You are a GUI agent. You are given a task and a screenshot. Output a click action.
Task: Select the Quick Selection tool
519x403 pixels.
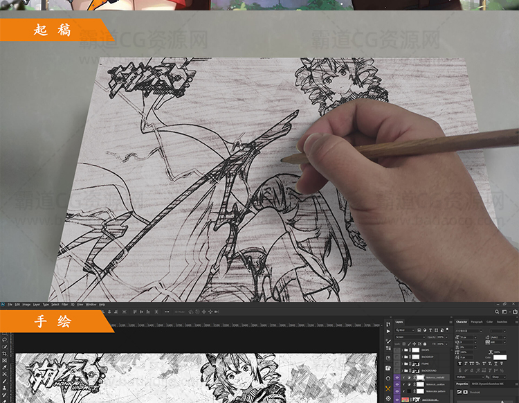click(x=5, y=347)
